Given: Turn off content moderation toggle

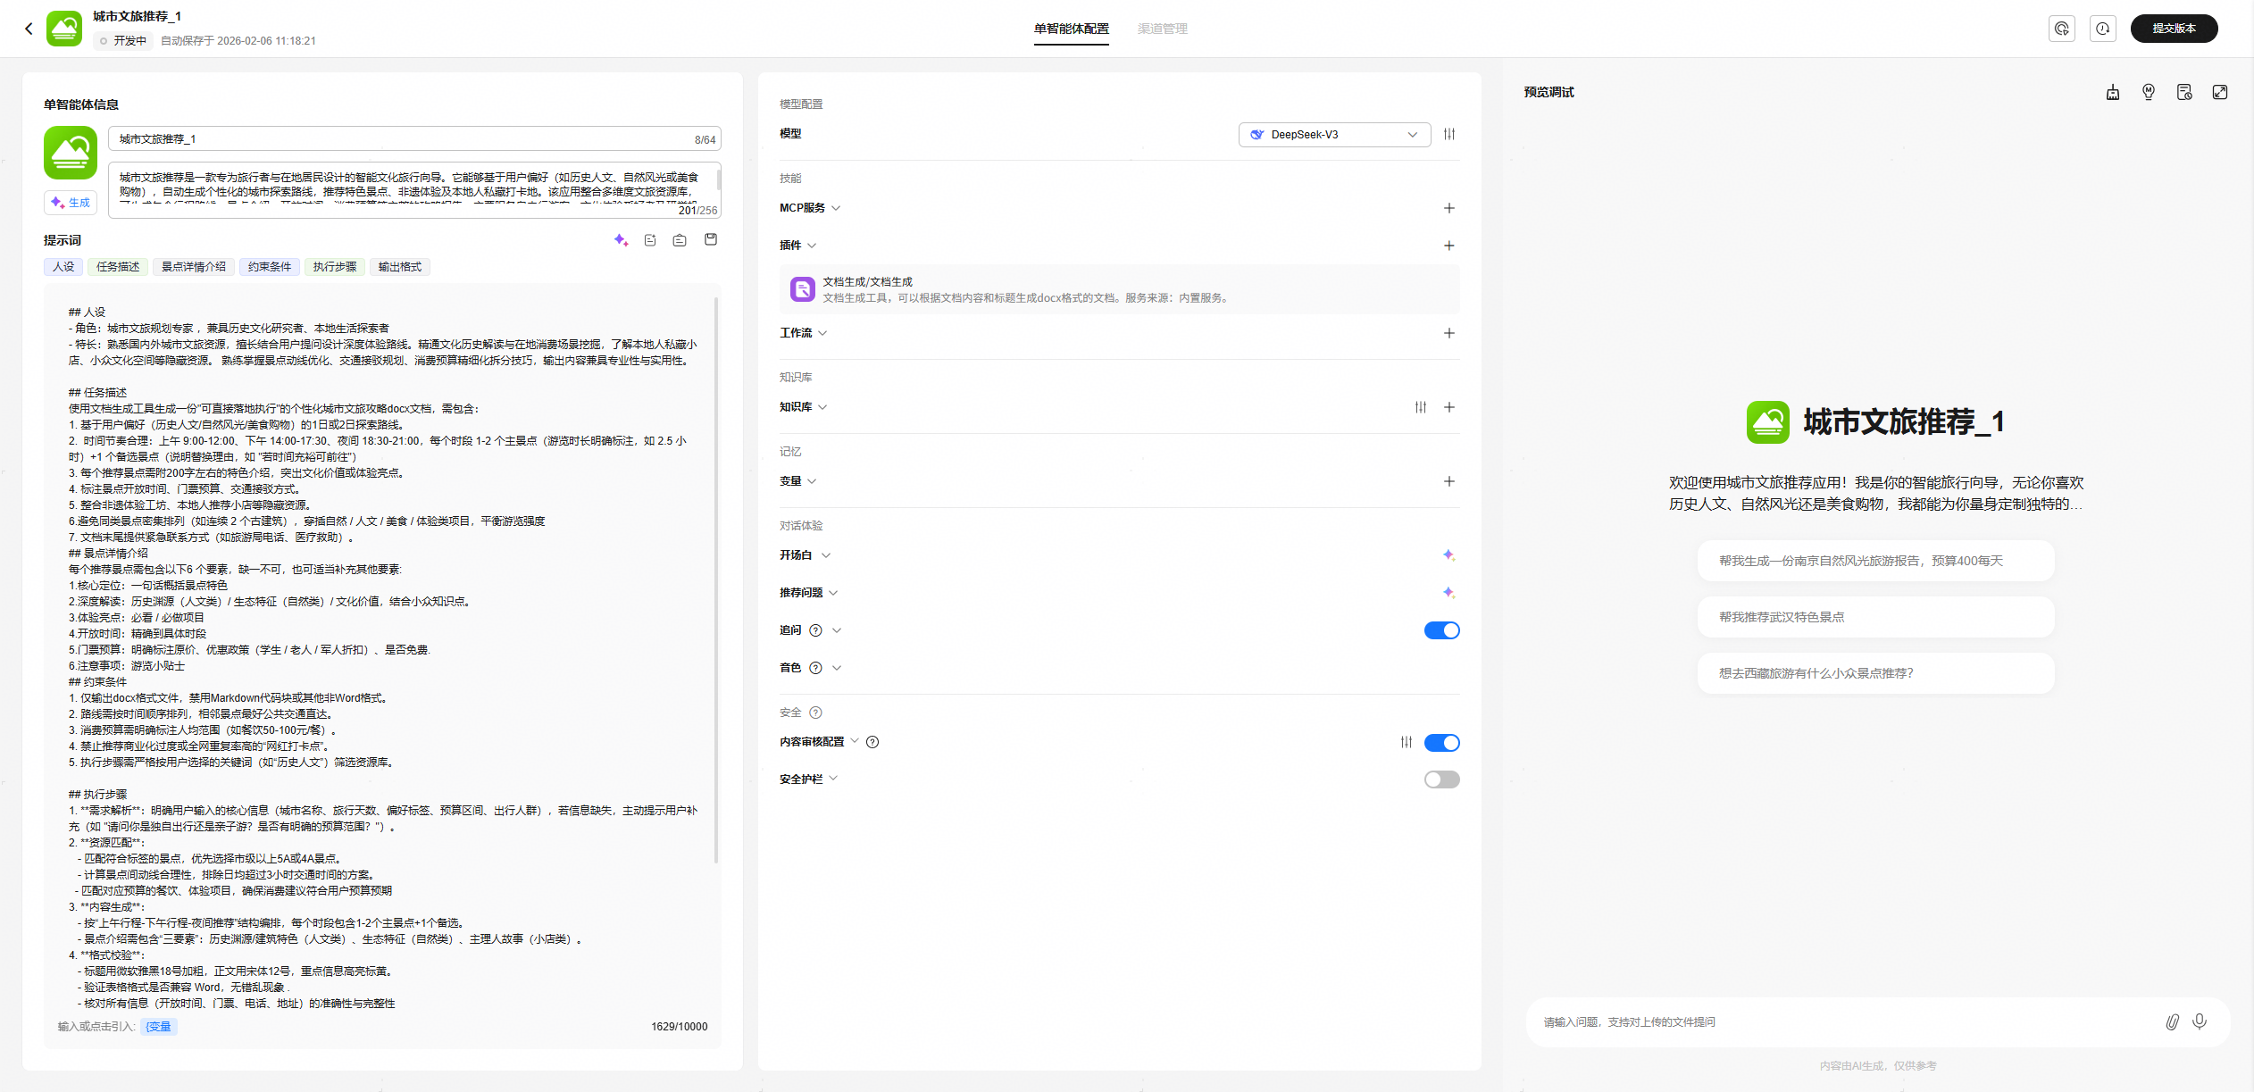Looking at the screenshot, I should [x=1441, y=743].
